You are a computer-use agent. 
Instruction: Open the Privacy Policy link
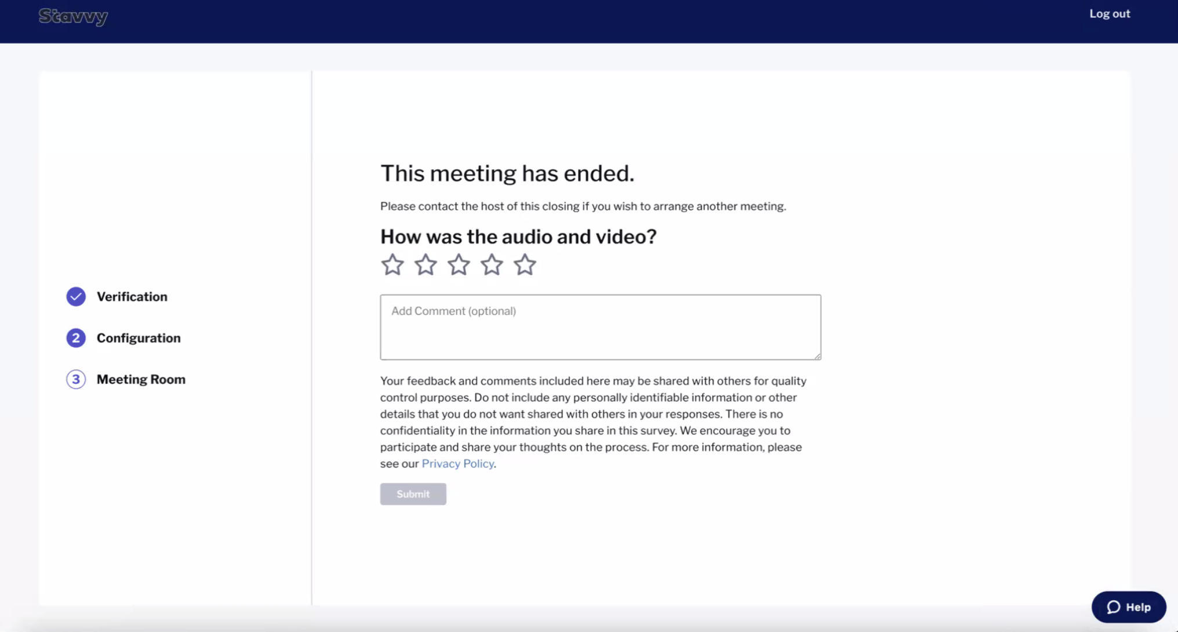click(457, 464)
